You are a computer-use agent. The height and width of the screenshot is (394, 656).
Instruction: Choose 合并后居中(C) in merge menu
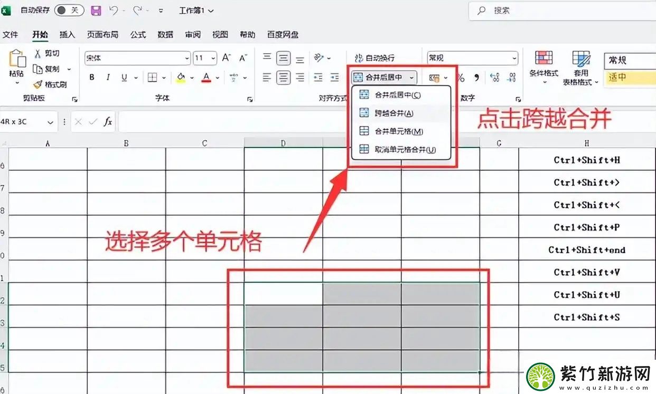click(x=401, y=95)
